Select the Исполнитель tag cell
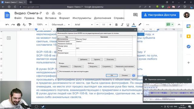Viewport: 194px width, 109px height. coord(67,39)
